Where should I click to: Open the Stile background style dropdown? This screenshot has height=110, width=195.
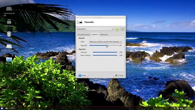click(105, 42)
